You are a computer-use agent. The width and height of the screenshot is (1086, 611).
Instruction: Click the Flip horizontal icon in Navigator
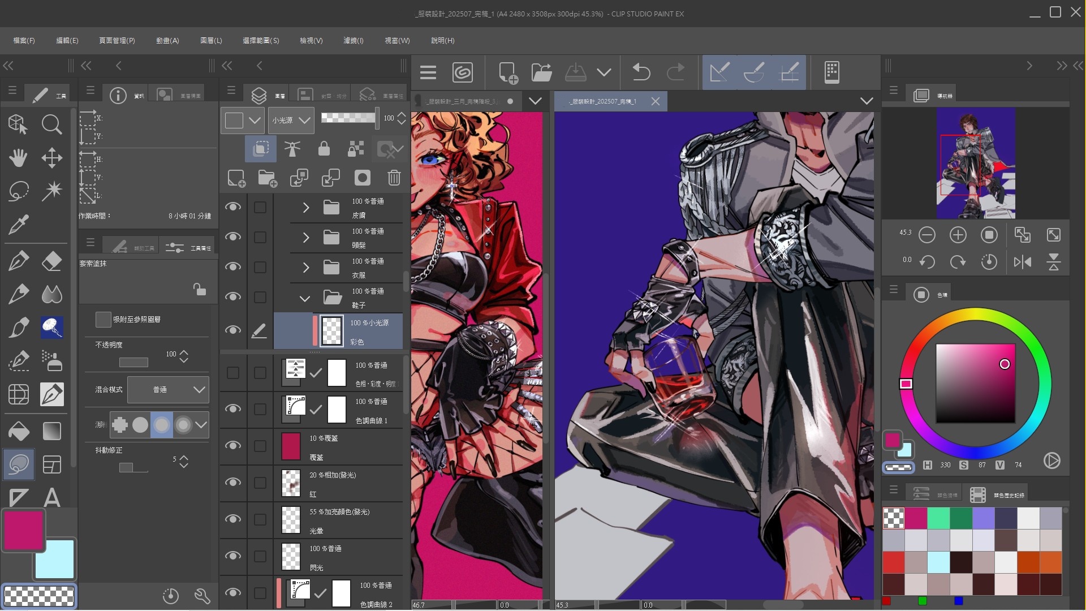[1022, 262]
